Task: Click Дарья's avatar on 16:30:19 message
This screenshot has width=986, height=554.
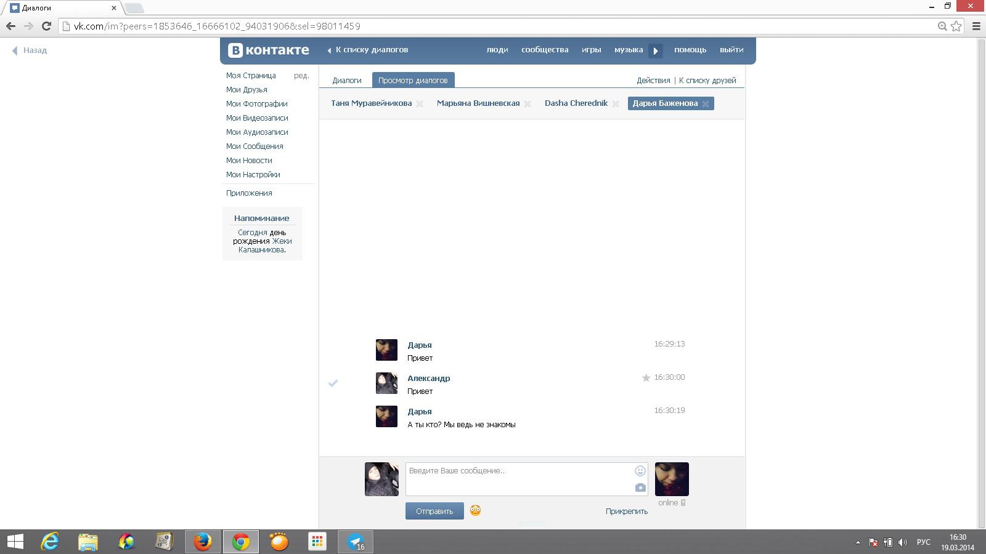Action: [x=386, y=416]
